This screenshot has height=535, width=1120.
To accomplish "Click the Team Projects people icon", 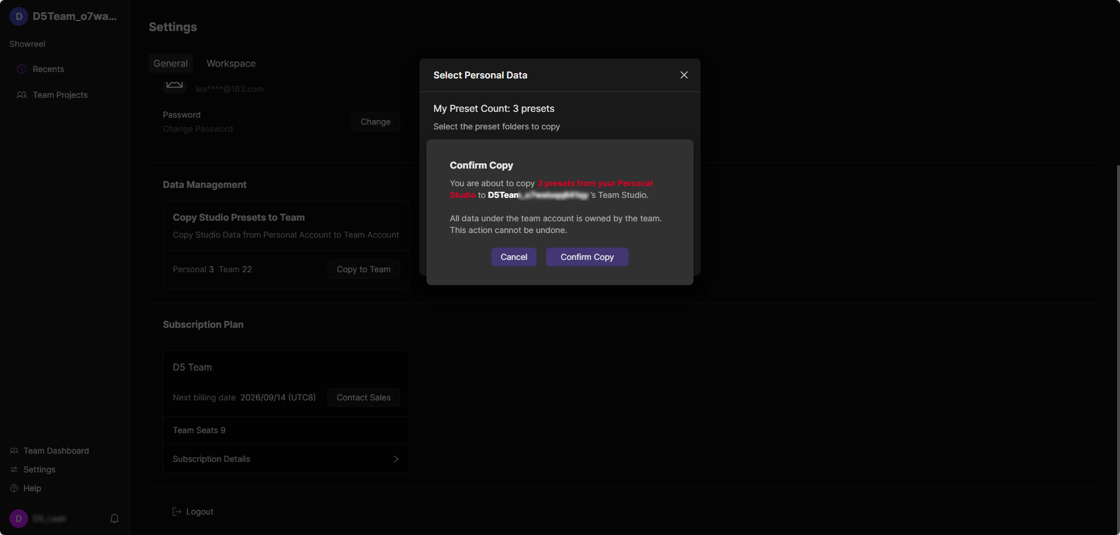I will click(x=22, y=95).
